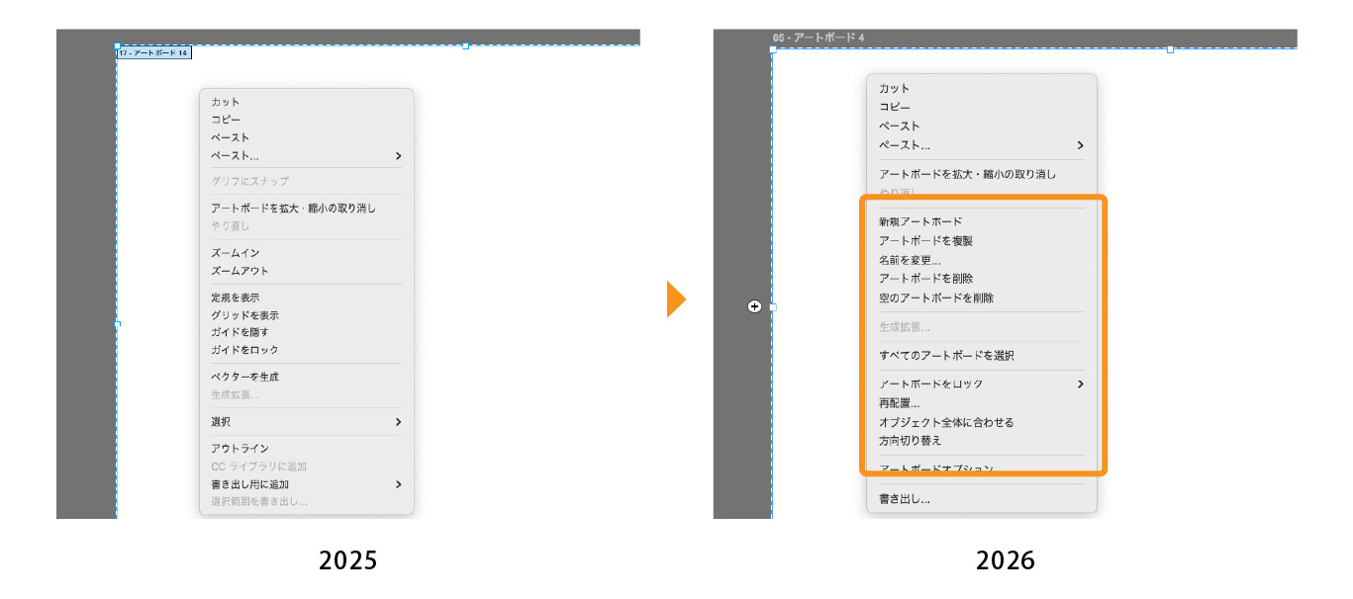
Task: Expand the 選択 submenu arrow
Action: pyautogui.click(x=398, y=422)
